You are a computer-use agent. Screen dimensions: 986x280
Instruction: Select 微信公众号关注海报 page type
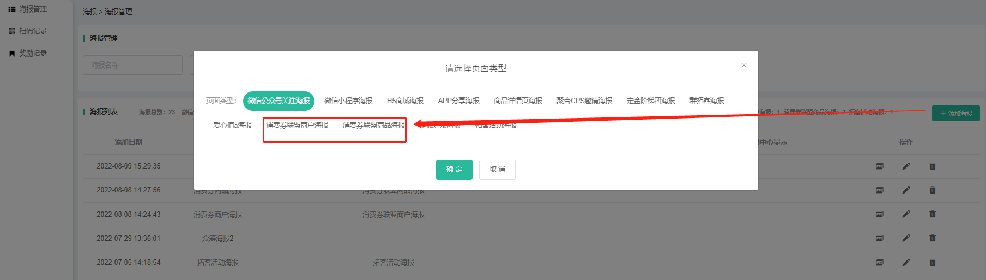tap(279, 101)
